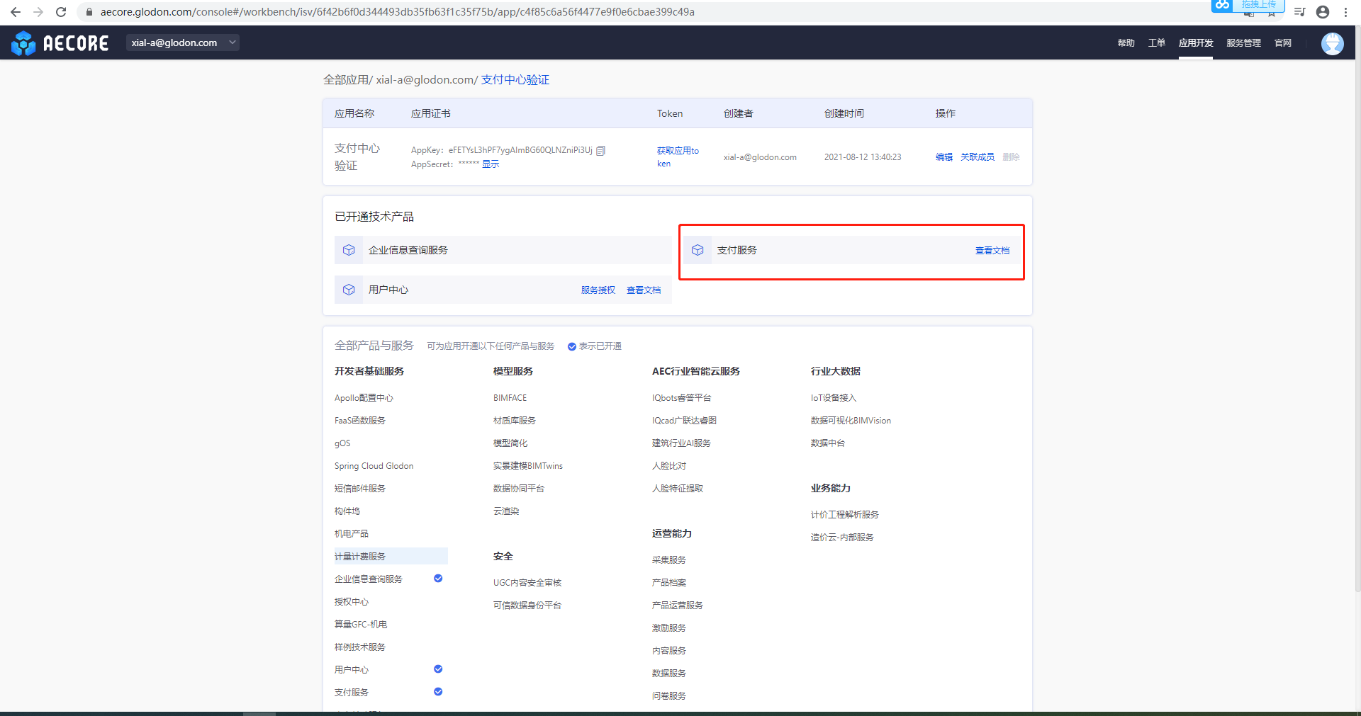Open the browser media control list

point(1299,12)
